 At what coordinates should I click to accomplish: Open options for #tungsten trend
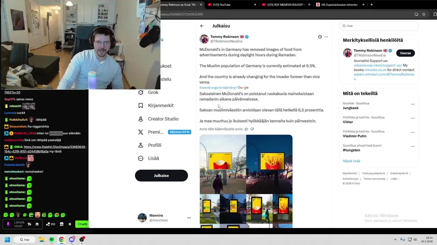412,147
